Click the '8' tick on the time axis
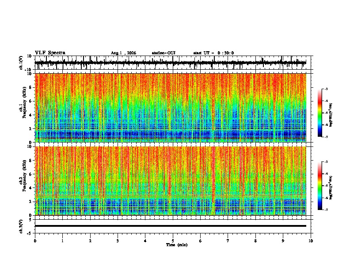The height and width of the screenshot is (270, 350). pyautogui.click(x=255, y=241)
